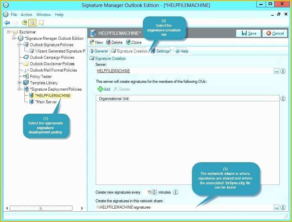
Task: Switch to the Signature Creation tab
Action: coord(129,51)
